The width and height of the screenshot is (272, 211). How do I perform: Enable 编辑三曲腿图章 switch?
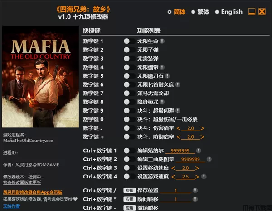[x=129, y=159]
